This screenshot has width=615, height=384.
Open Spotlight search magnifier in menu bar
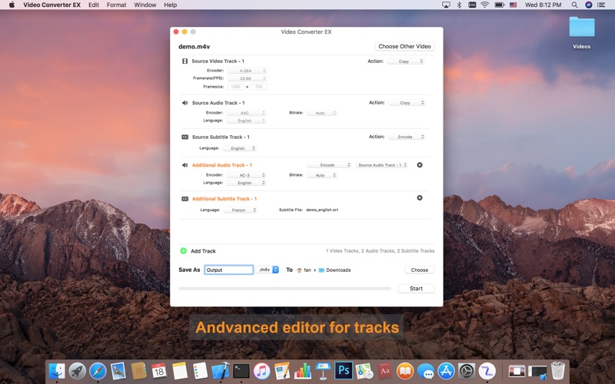click(574, 5)
